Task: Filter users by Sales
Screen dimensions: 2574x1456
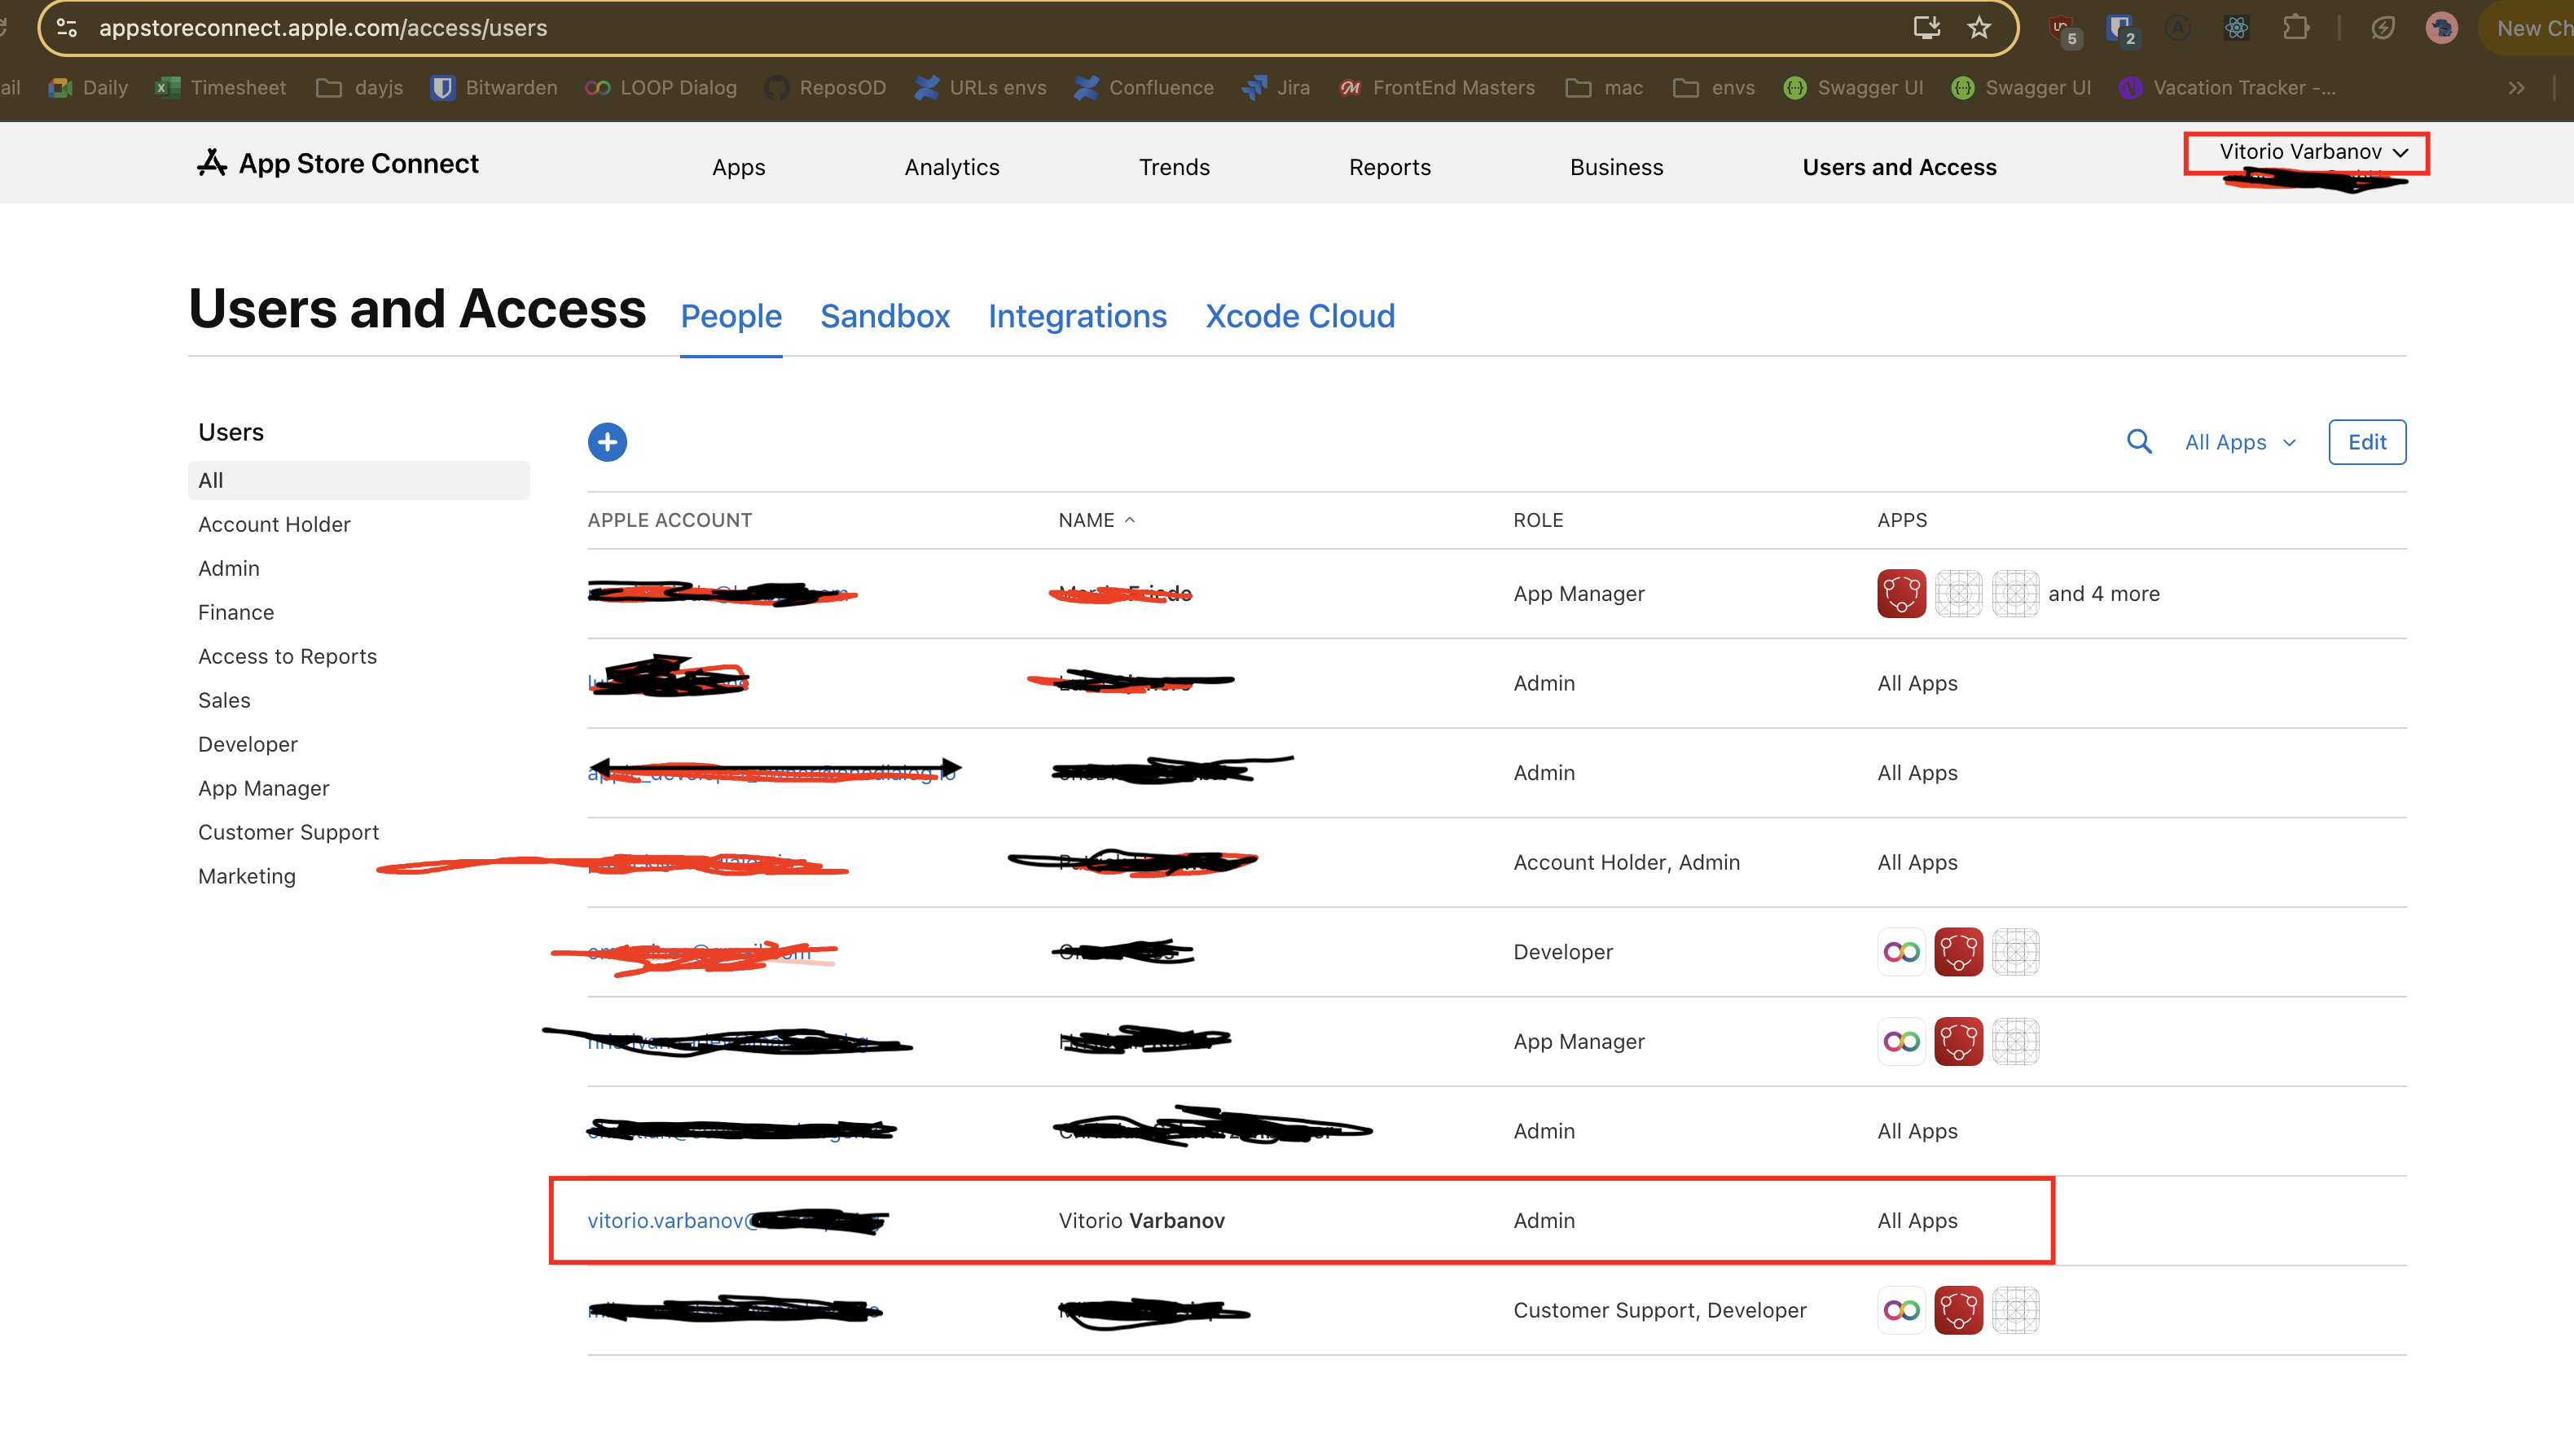Action: 224,700
